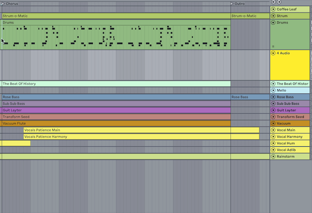Click the Vocal Adlib track unfold icon
Screen dimensions: 312x213
[273, 150]
